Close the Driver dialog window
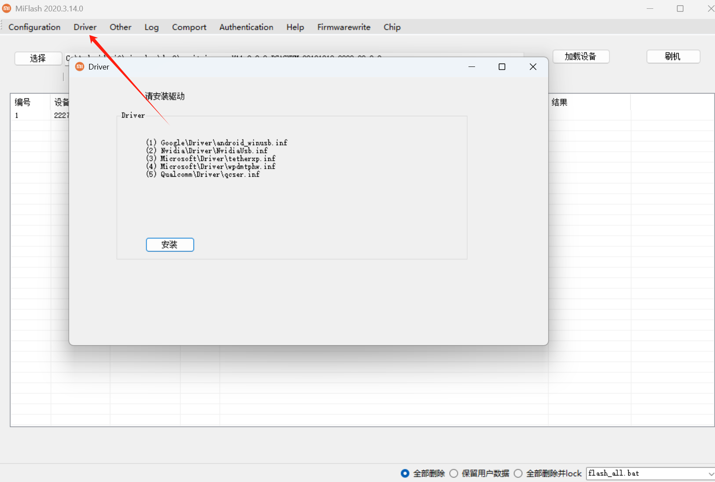 click(x=533, y=66)
